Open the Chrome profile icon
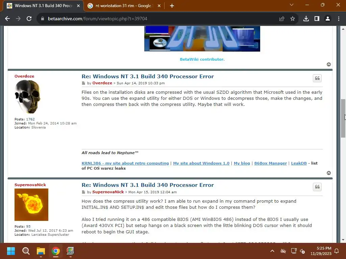Image resolution: width=346 pixels, height=259 pixels. 328,19
